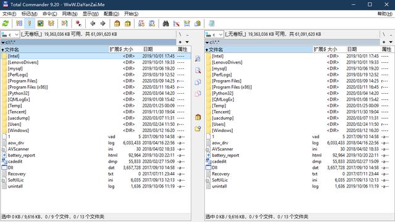
Task: Go to parent with left panel '..' button
Action: pyautogui.click(x=187, y=35)
